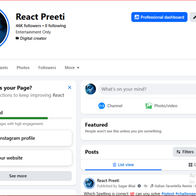
Task: Open the Sagar Bhai publisher link
Action: (127, 186)
